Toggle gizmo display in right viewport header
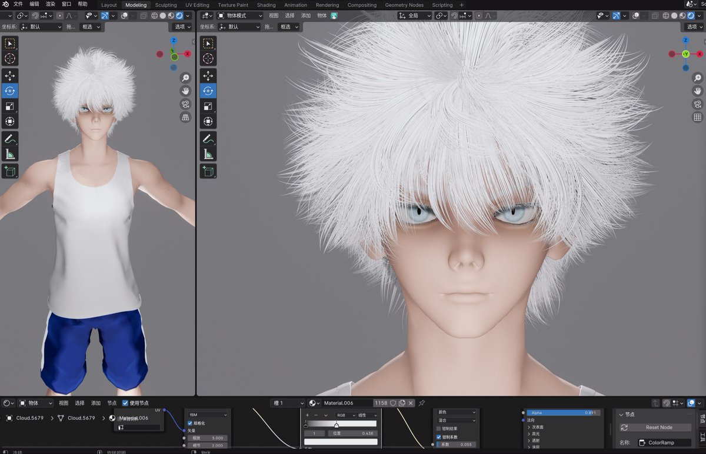This screenshot has width=706, height=454. pos(617,16)
